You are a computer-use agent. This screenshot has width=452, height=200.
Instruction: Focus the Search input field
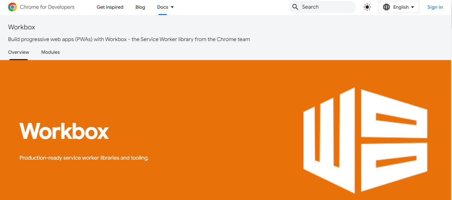326,7
